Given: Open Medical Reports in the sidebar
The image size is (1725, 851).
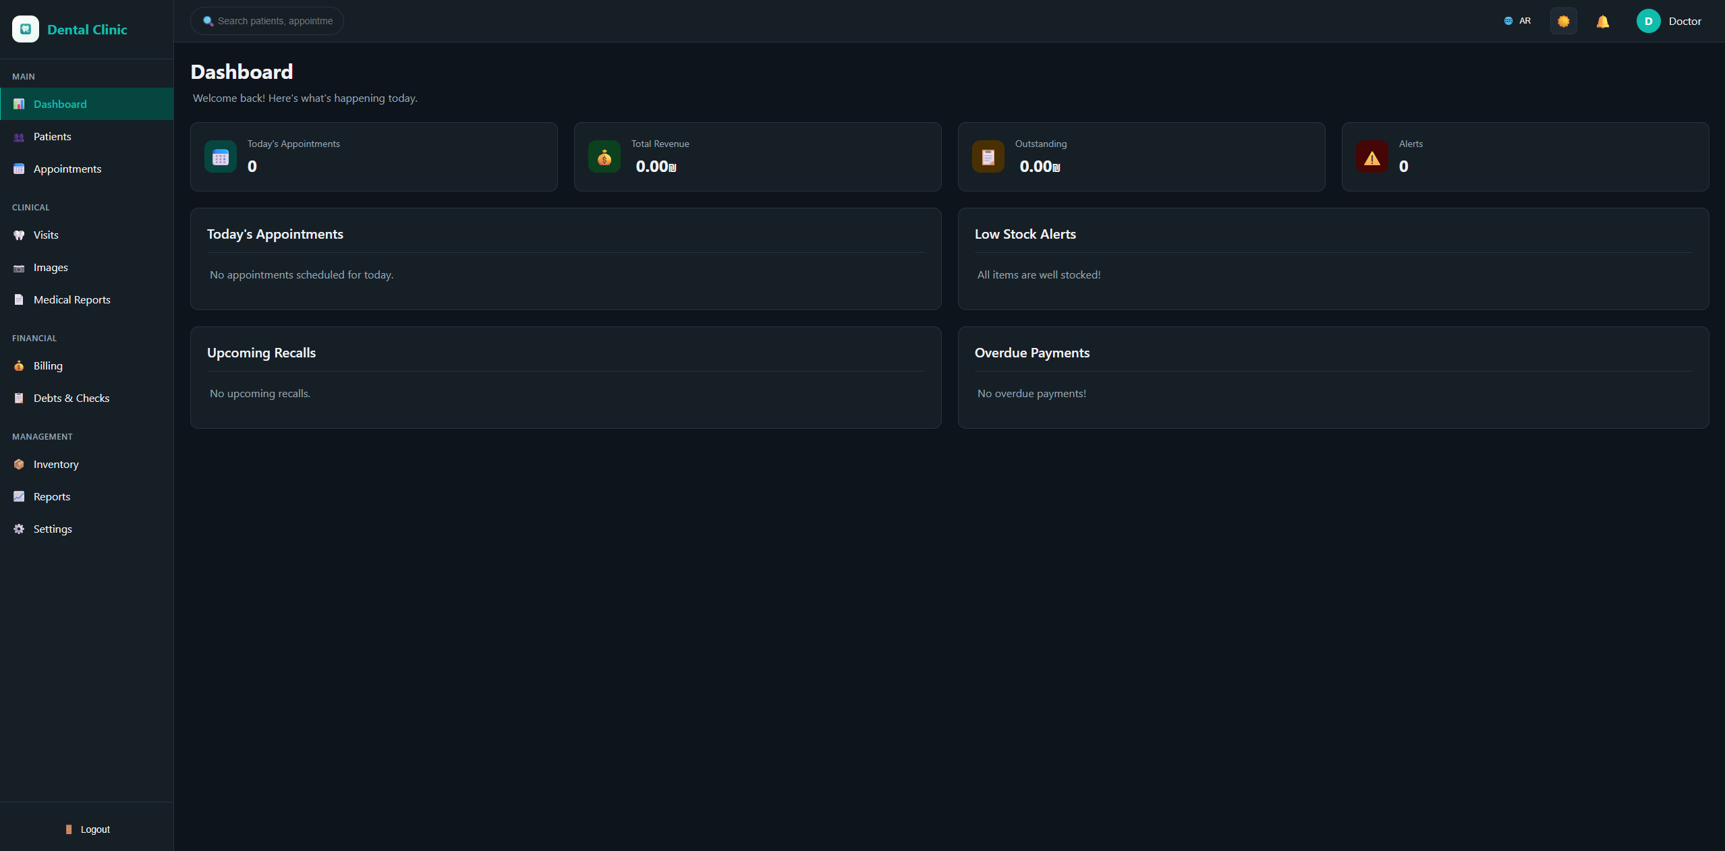Looking at the screenshot, I should (72, 300).
